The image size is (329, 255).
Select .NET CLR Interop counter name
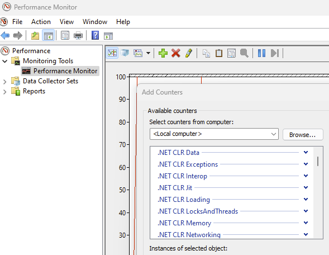click(182, 176)
